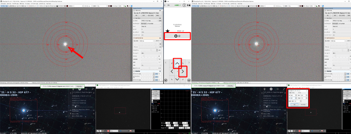Screen dimensions: 351x134
Task: Confirm alignment with the star-and-checkmark button
Action: pos(177,36)
